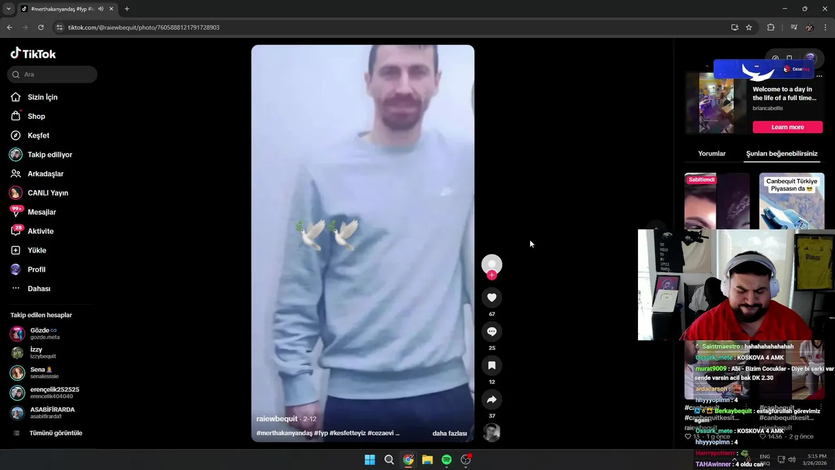
Task: Open Chrome extensions puzzle icon
Action: click(771, 27)
